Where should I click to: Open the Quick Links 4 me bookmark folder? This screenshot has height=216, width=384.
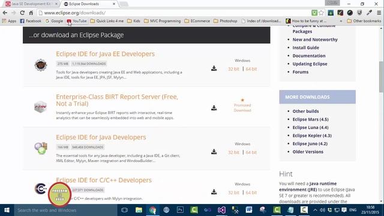tap(107, 21)
